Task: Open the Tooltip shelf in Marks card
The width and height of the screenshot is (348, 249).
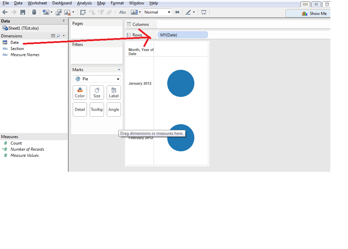Action: click(x=97, y=109)
